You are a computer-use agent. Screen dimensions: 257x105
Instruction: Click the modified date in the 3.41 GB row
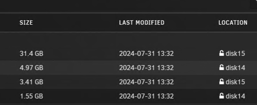pos(146,82)
